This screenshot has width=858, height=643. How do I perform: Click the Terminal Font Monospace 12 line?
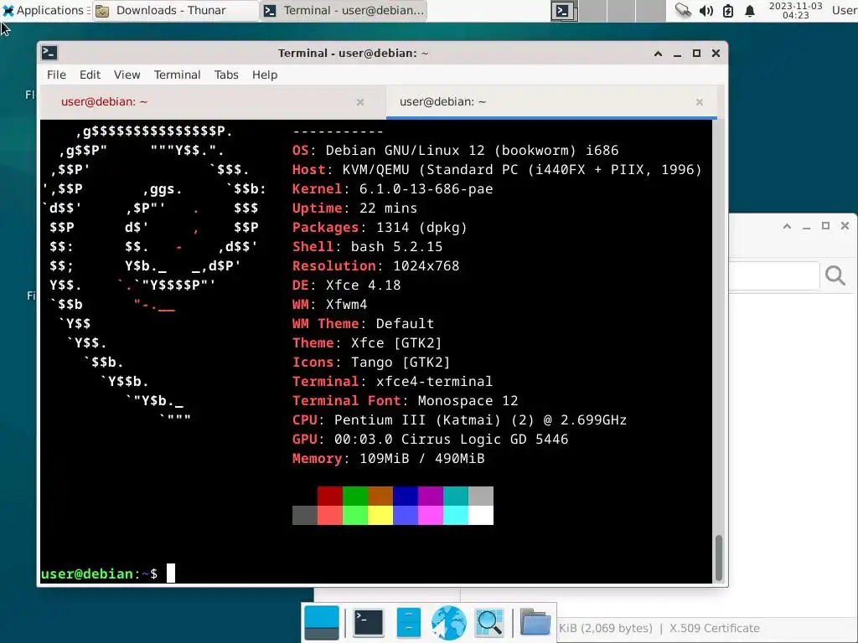pos(405,401)
